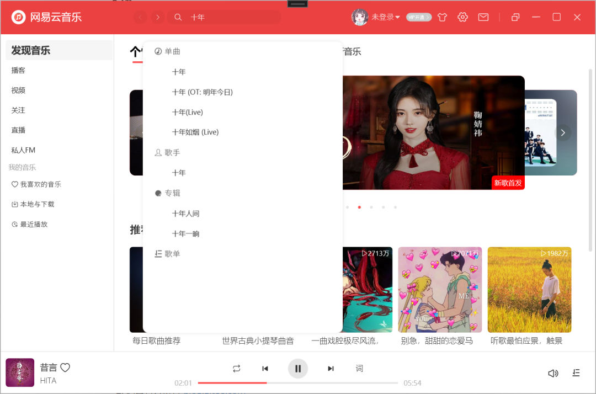
Task: Pause the currently playing song
Action: click(x=298, y=368)
